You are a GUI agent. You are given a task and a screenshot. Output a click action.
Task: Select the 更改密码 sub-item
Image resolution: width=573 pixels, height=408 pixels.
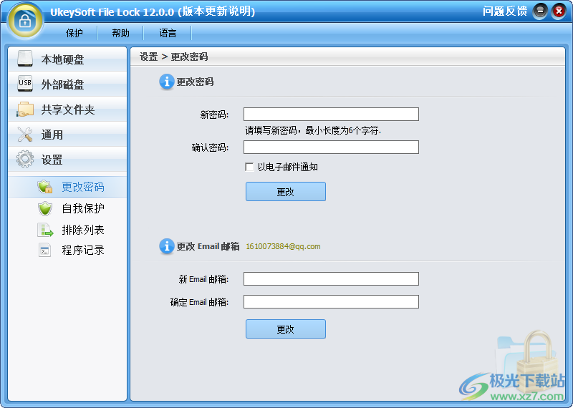[x=67, y=187]
